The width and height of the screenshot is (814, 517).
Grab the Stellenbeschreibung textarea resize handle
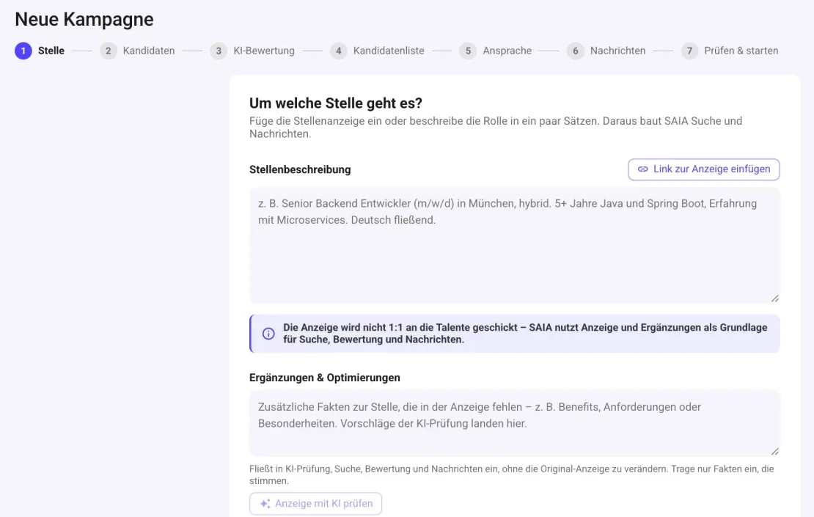[x=774, y=298]
